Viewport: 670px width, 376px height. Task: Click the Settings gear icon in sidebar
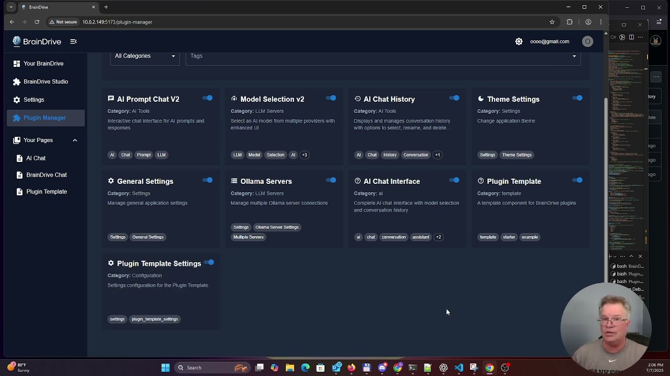17,100
